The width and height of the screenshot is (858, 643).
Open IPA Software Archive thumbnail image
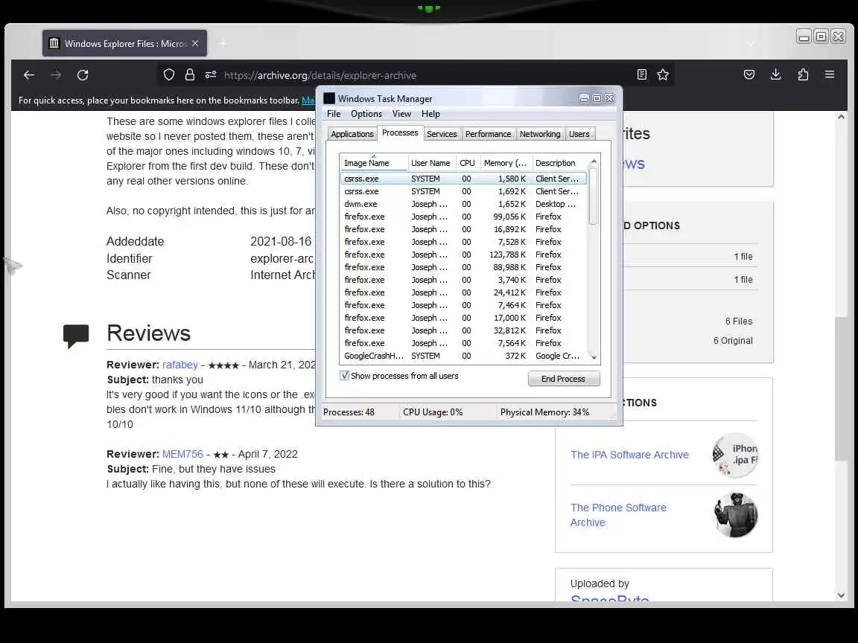[x=735, y=455]
